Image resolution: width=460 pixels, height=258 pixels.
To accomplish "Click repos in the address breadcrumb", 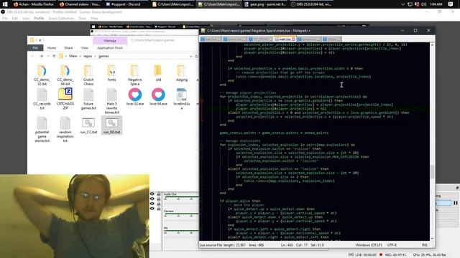I will point(88,56).
